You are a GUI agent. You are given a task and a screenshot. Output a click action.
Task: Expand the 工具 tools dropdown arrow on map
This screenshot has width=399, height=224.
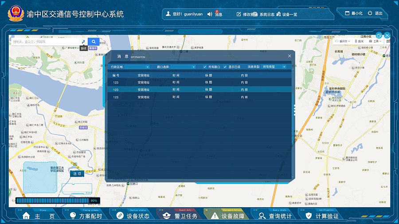click(x=380, y=41)
